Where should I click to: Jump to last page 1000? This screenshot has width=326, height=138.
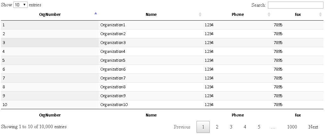pos(292,127)
